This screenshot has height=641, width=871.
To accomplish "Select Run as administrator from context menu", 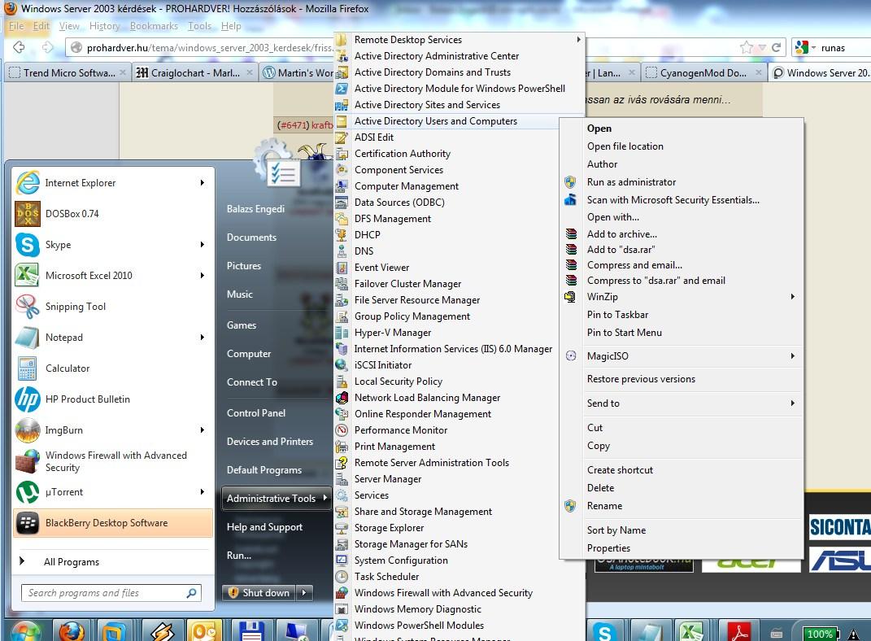I will tap(682, 182).
